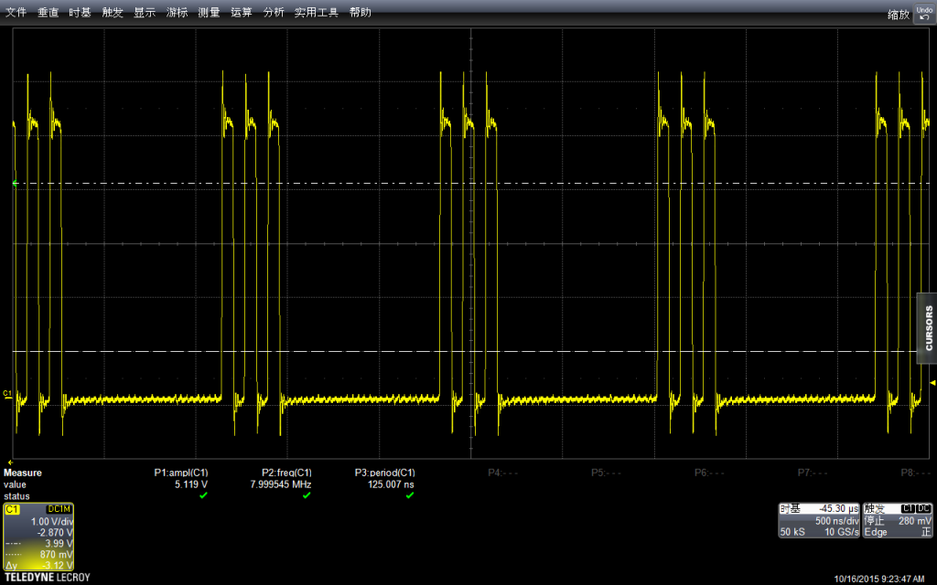Click the yellow C1 channel badge
937x585 pixels.
point(12,509)
